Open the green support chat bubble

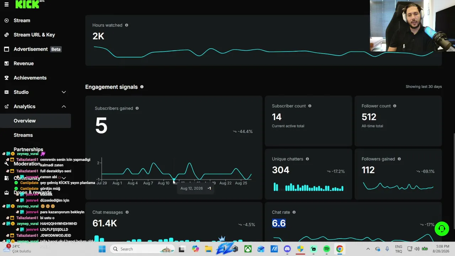click(442, 229)
